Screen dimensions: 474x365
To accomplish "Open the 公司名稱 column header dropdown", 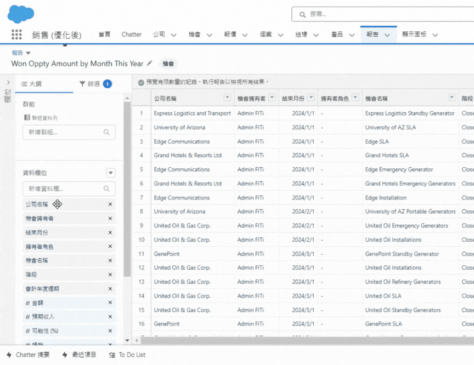I will click(x=227, y=98).
